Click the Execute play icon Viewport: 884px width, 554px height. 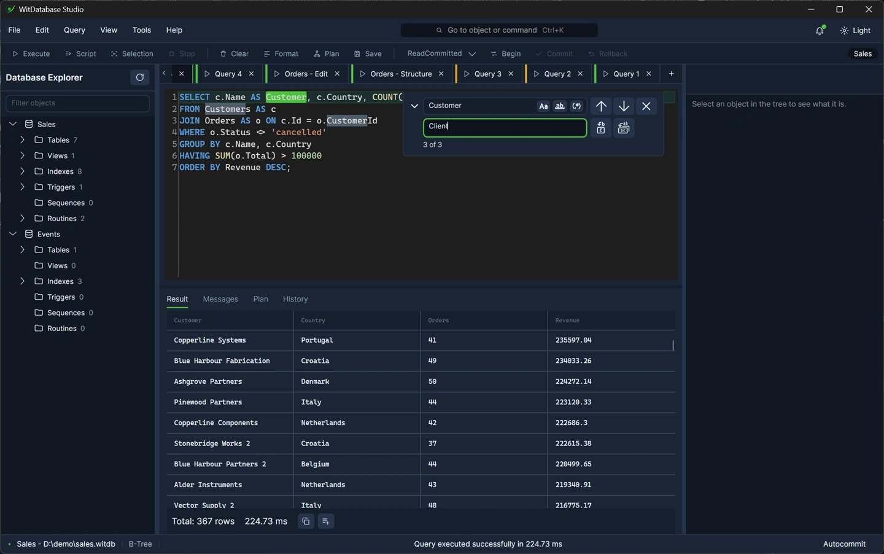16,54
